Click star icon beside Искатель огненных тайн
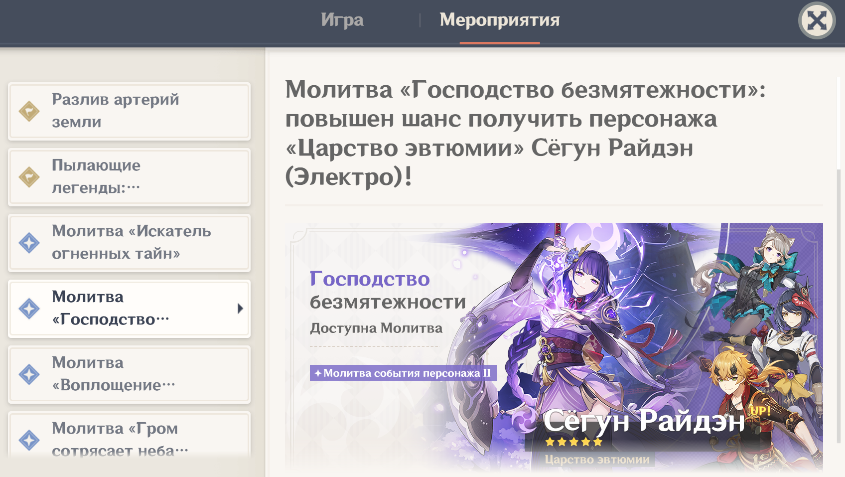Viewport: 845px width, 477px height. point(29,243)
